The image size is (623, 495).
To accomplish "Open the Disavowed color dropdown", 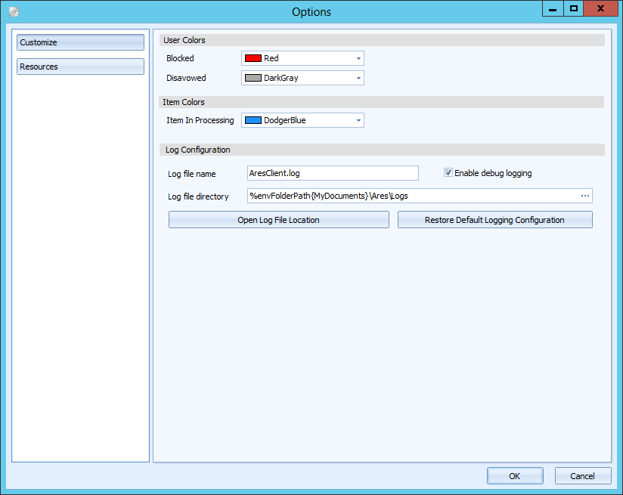I will pos(357,78).
